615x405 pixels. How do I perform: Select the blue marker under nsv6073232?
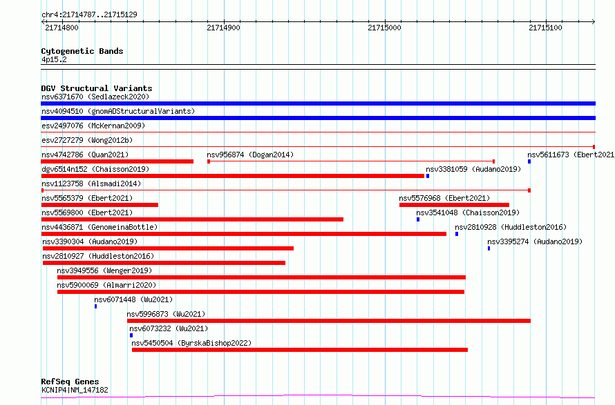[x=131, y=335]
